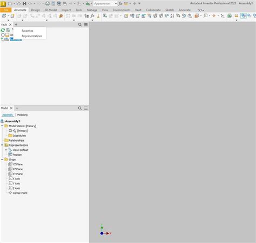Click the blue origin point of the axis triad

coord(102,233)
